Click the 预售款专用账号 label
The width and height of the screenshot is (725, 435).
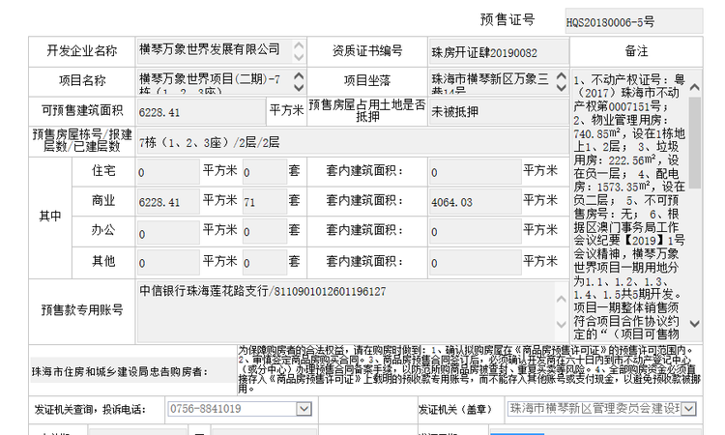82,309
